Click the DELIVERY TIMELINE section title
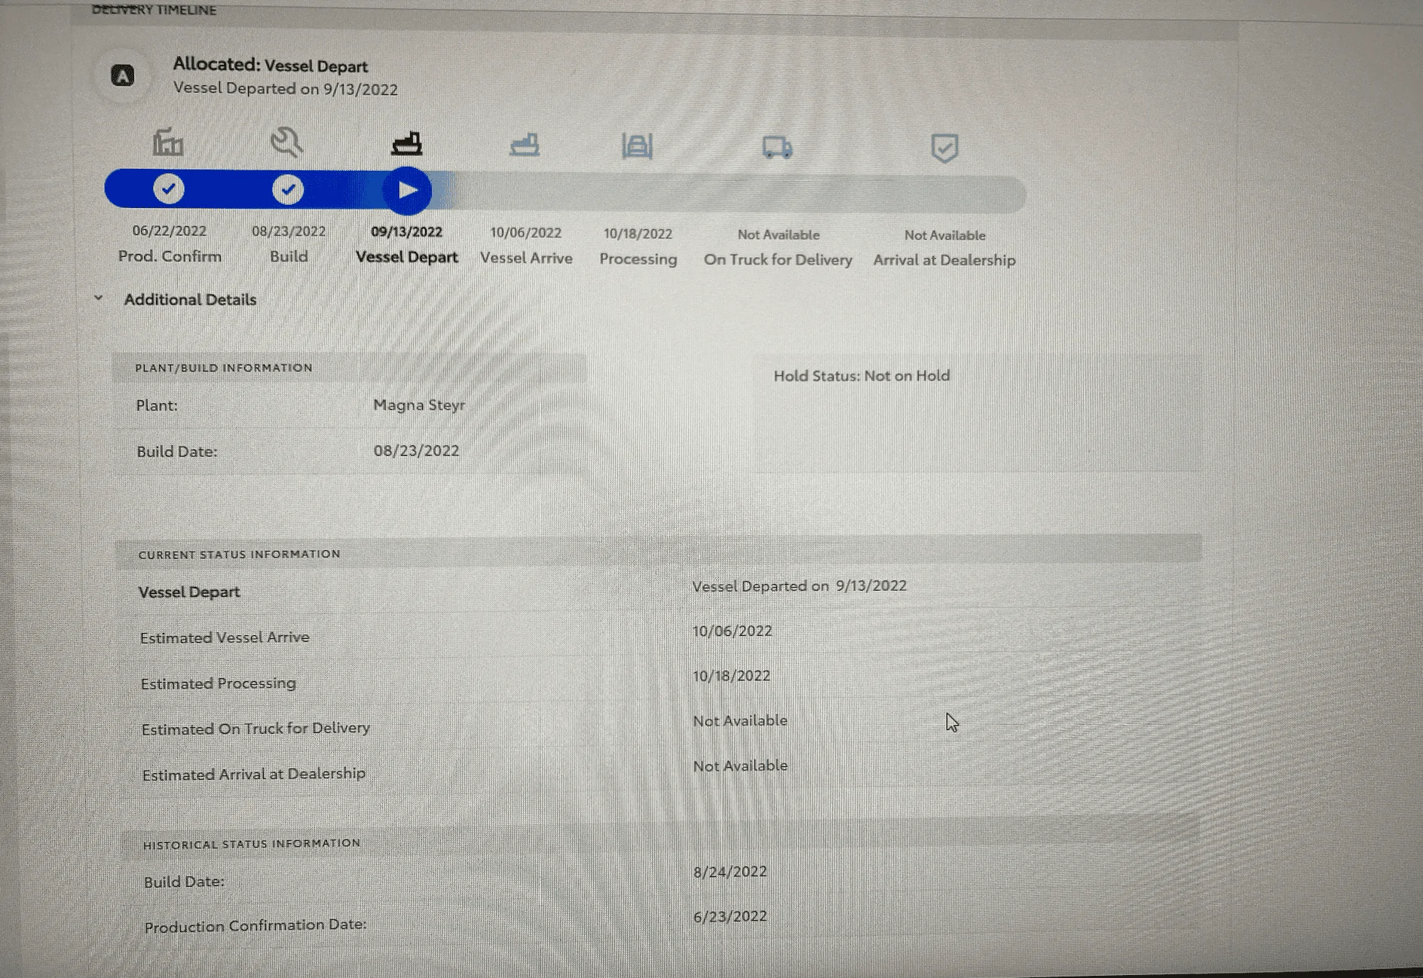Image resolution: width=1423 pixels, height=978 pixels. [154, 10]
